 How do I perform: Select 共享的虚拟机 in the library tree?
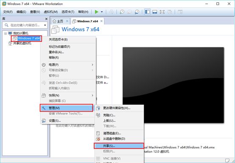22,43
